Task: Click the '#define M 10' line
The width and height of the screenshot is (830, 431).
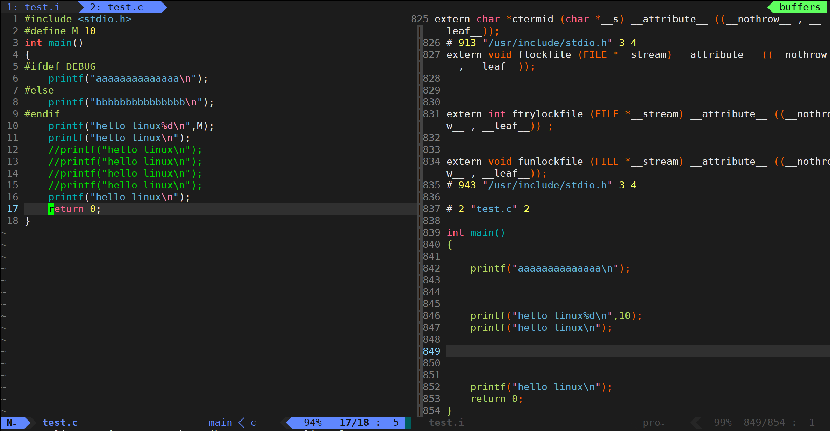Action: click(x=60, y=31)
